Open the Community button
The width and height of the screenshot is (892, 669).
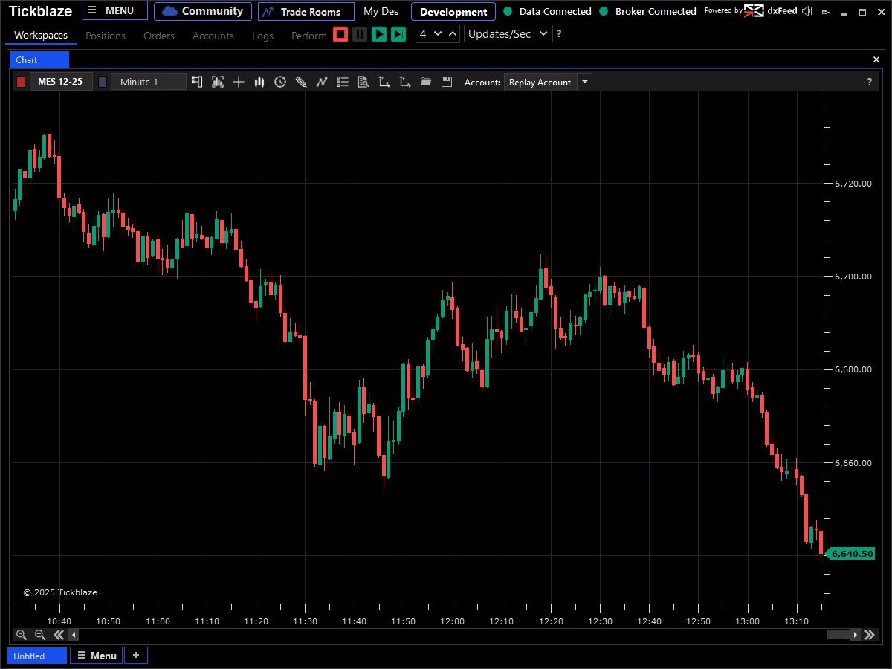(203, 11)
